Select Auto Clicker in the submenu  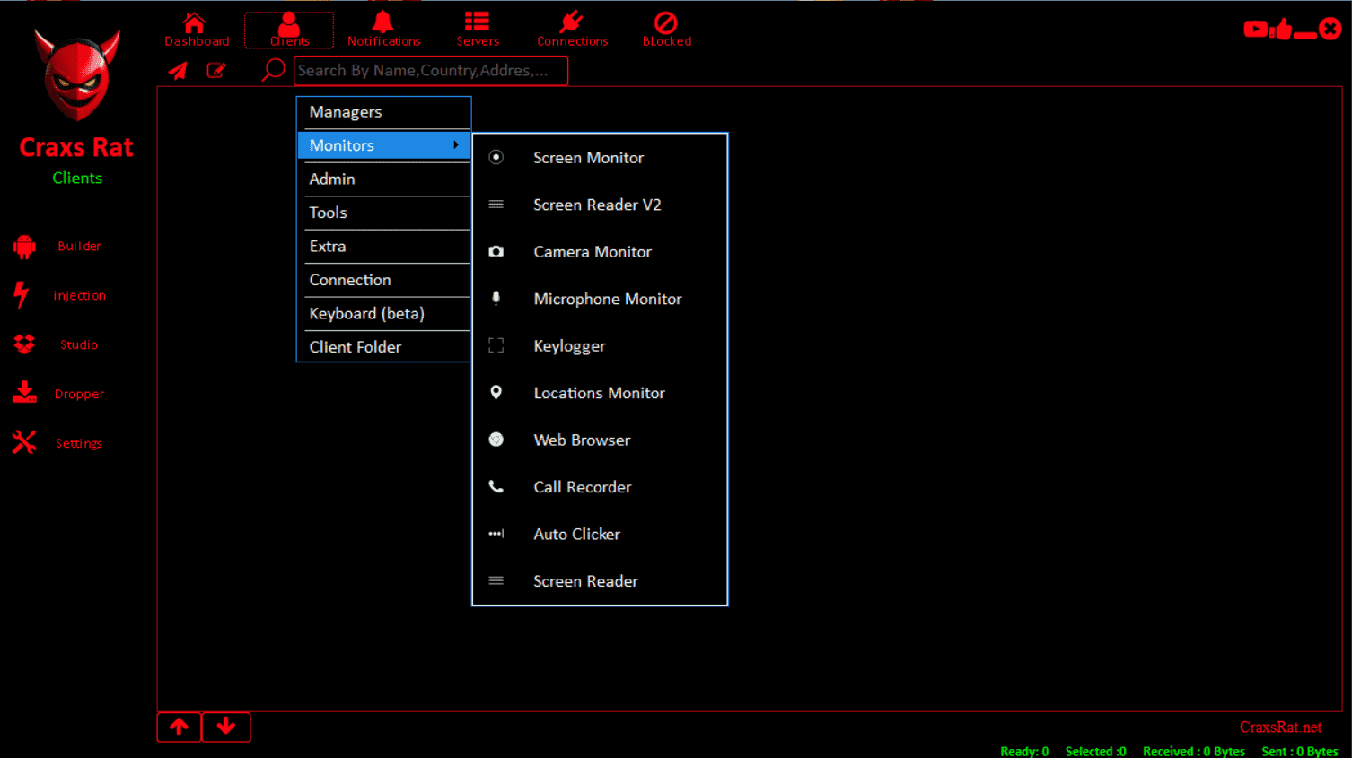[x=600, y=535]
